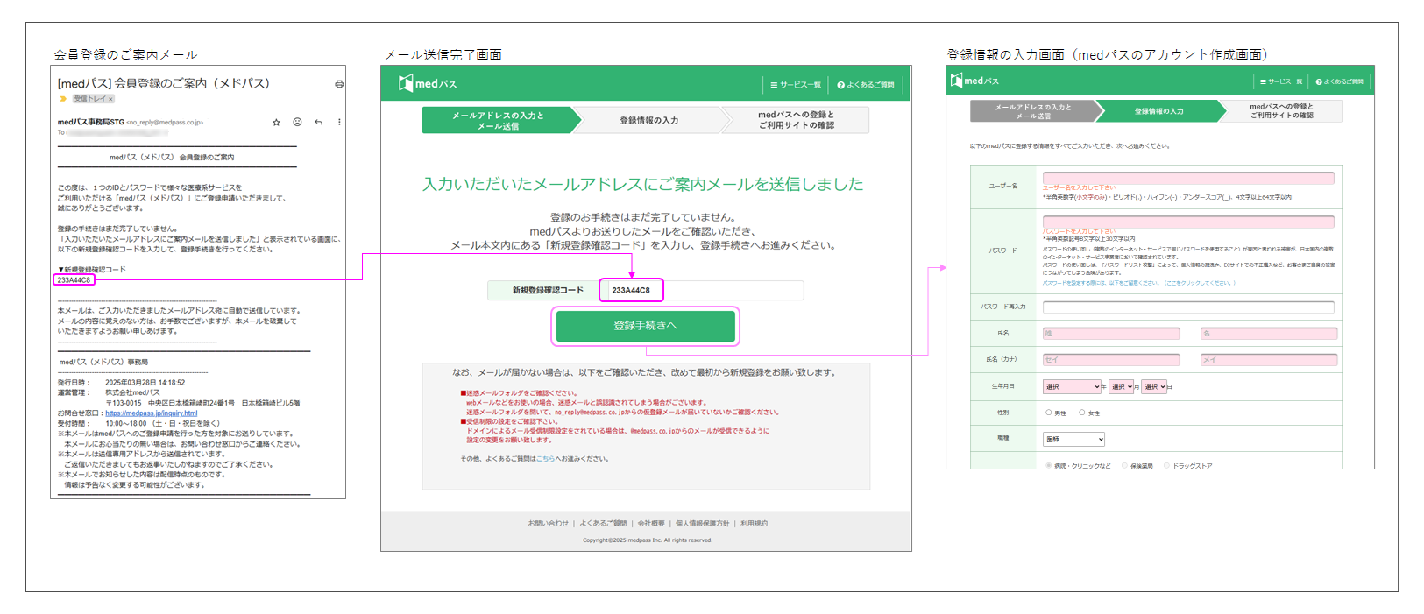Click the reply arrow icon in the email

(x=318, y=122)
